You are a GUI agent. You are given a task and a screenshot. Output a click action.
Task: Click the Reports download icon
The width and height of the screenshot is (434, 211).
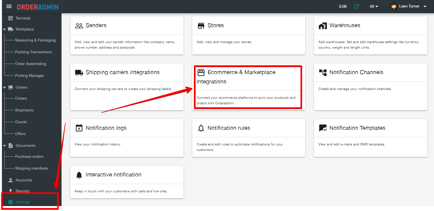pos(10,190)
